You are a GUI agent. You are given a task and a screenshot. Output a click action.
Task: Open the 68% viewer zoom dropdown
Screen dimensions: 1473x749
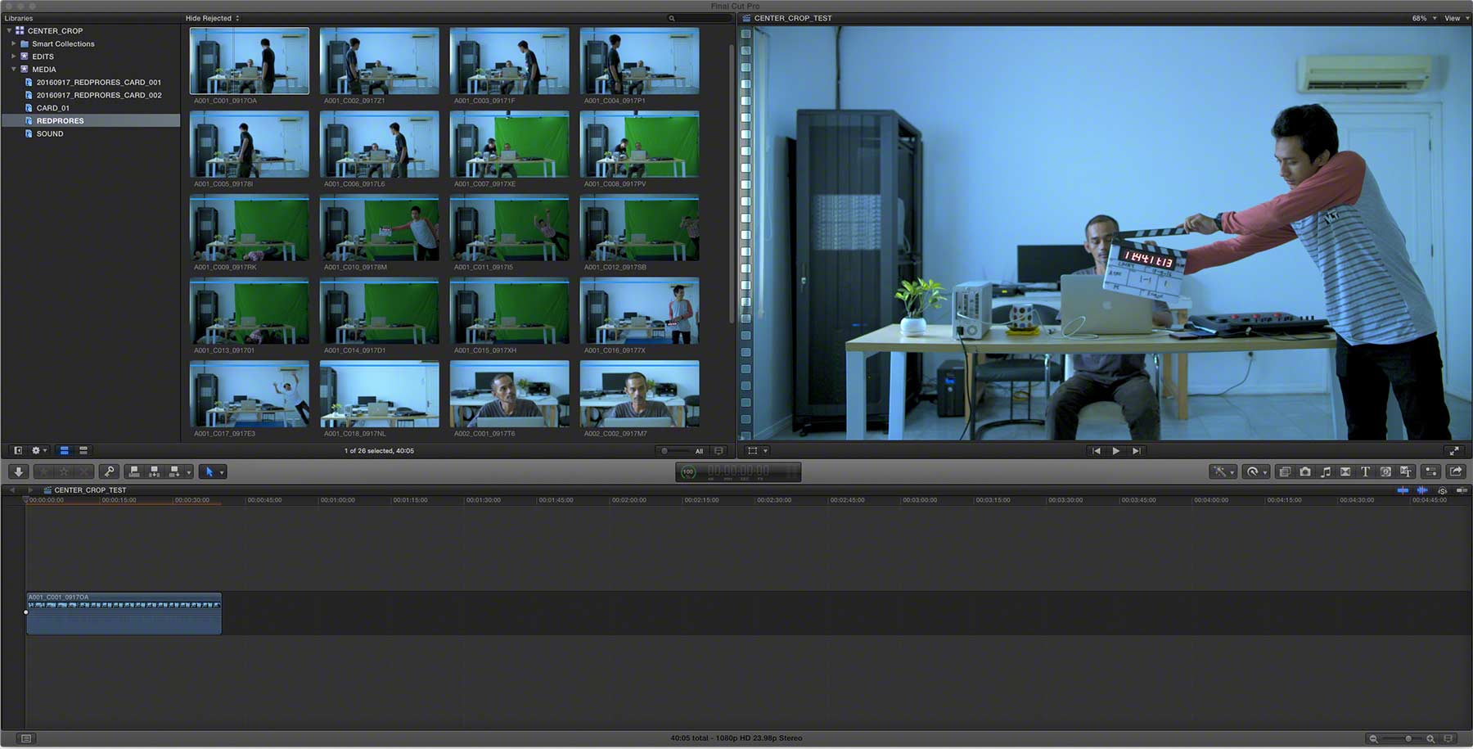click(x=1424, y=18)
